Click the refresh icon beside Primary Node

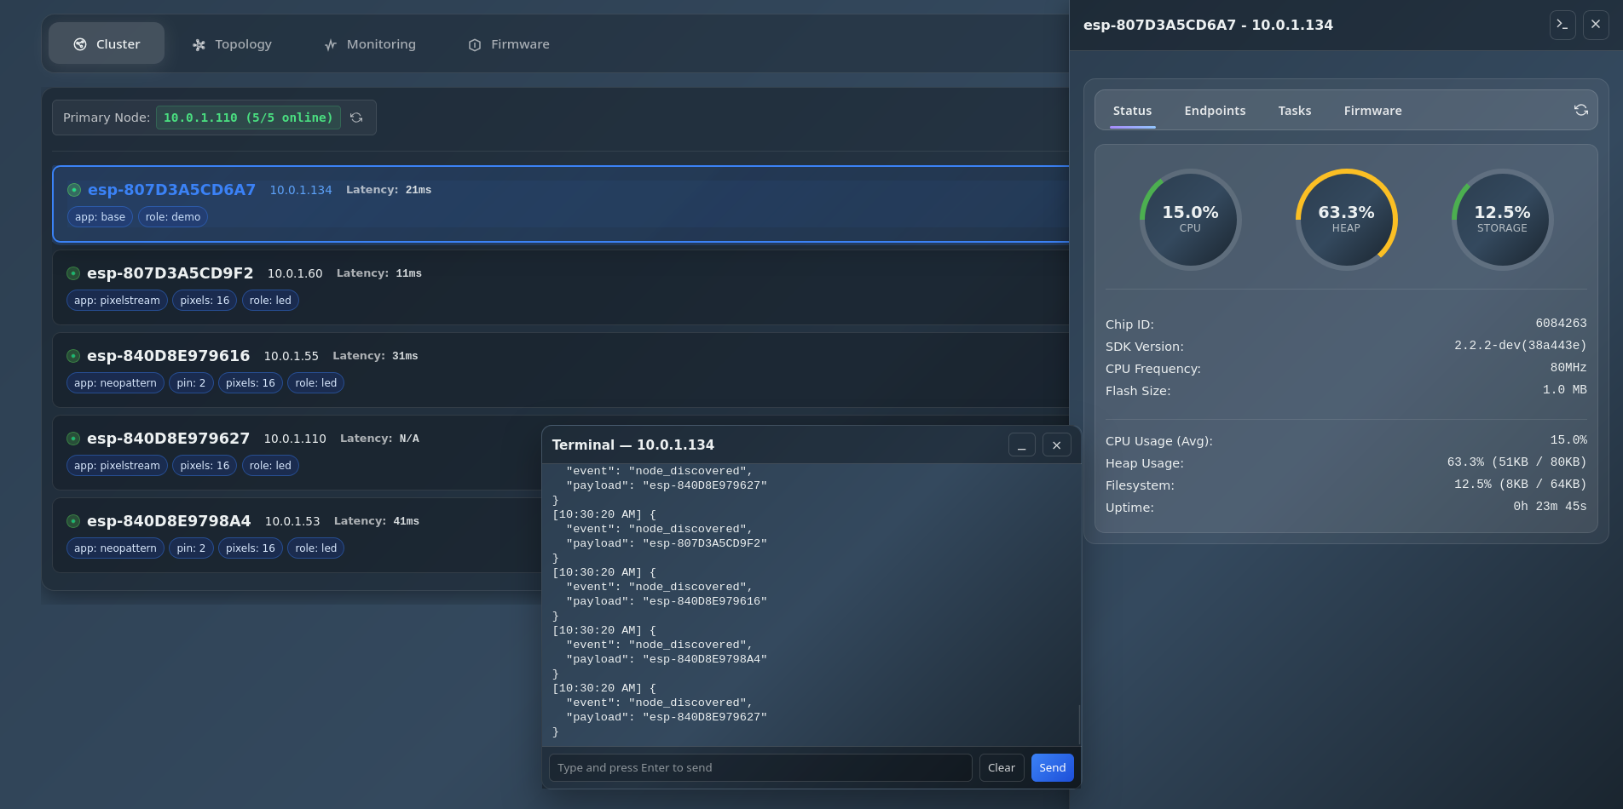(356, 118)
